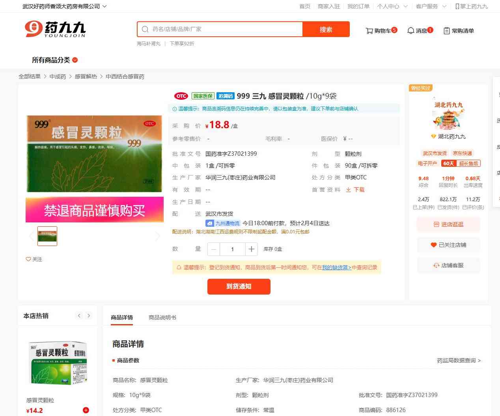Click the store customer service headset icon
The width and height of the screenshot is (500, 416).
[436, 265]
